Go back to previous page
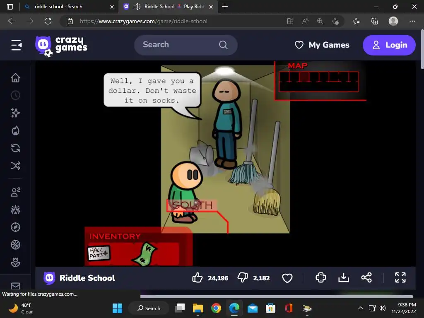Viewport: 424px width, 318px height. point(11,21)
